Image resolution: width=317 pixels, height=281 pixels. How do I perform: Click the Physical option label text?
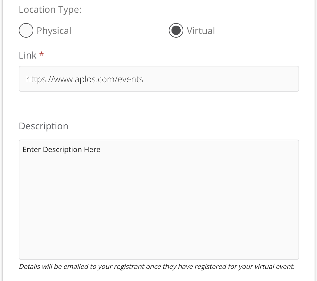[x=54, y=31]
